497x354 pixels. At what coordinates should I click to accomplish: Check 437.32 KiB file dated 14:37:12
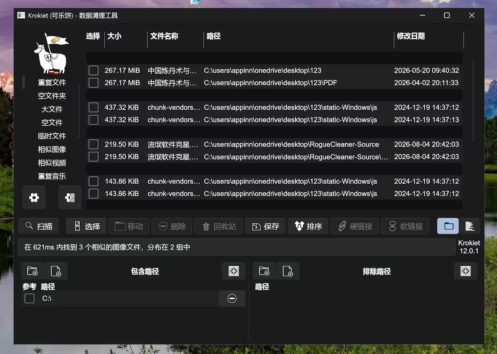(94, 107)
